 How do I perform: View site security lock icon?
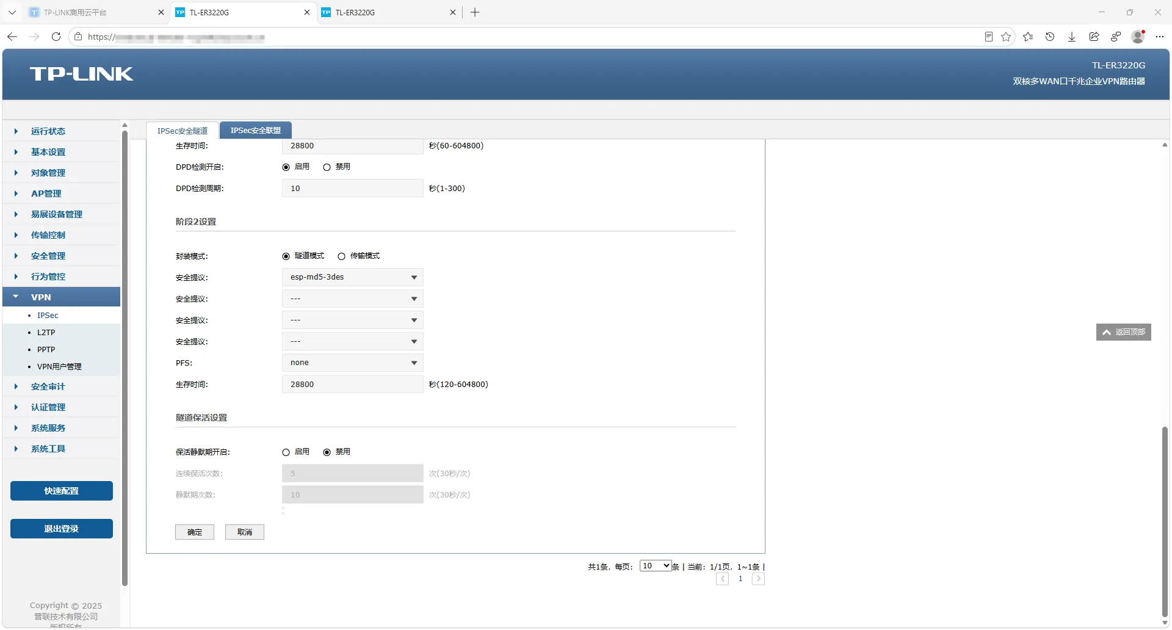pyautogui.click(x=78, y=37)
